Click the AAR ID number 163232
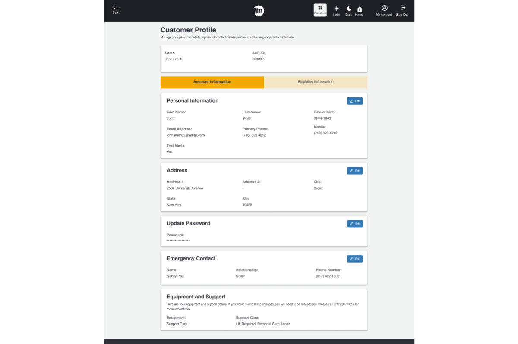 coord(258,59)
